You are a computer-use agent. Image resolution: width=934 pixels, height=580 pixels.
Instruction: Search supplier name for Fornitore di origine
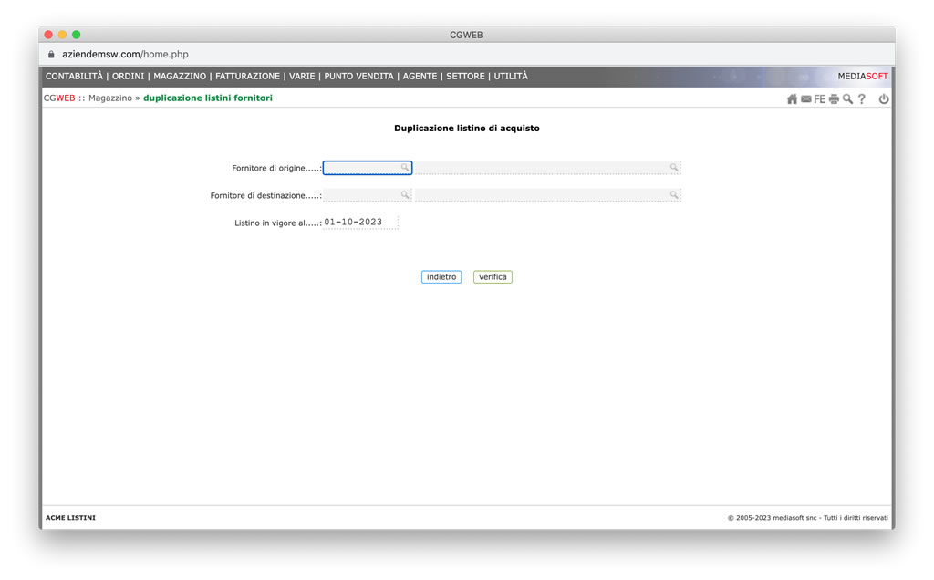(674, 168)
